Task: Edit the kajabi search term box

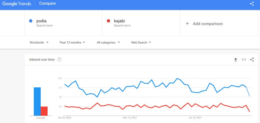Action: [x=141, y=23]
